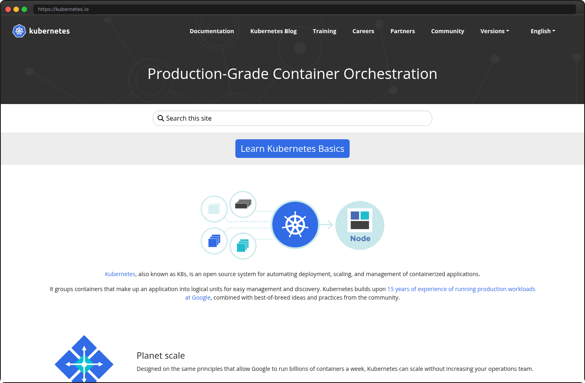Select the stacked dark containers icon in the diagram

click(x=243, y=204)
